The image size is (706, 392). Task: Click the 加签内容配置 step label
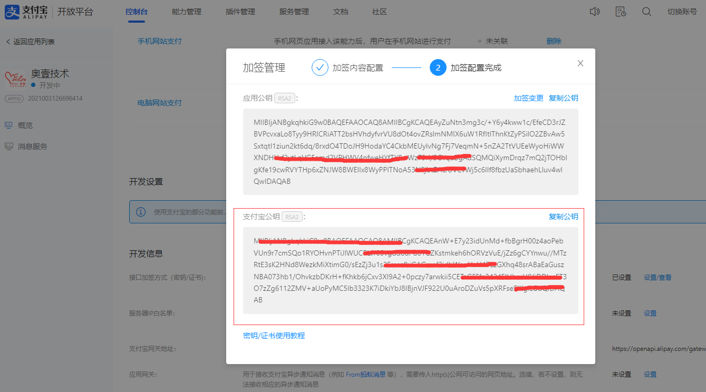358,68
